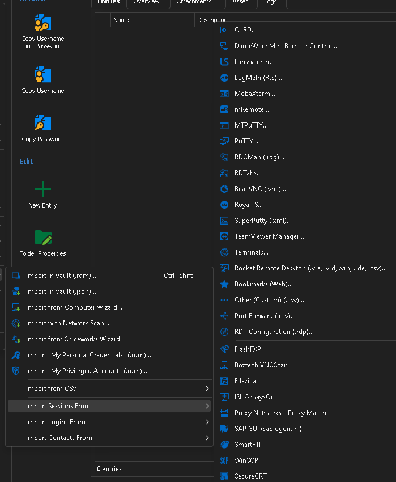This screenshot has height=482, width=396.
Task: Switch to the Overview tab
Action: 147,2
